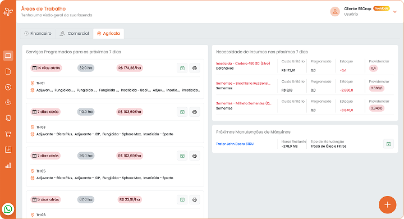Open WhatsApp support chat icon
Screen dimensions: 404x219
point(8,209)
